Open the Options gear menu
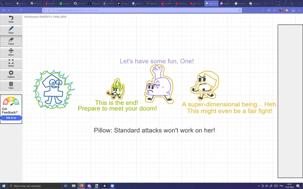 tap(11, 74)
